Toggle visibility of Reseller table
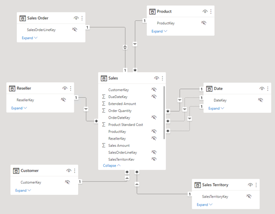Viewport: 275px width, 214px height. 65,88
